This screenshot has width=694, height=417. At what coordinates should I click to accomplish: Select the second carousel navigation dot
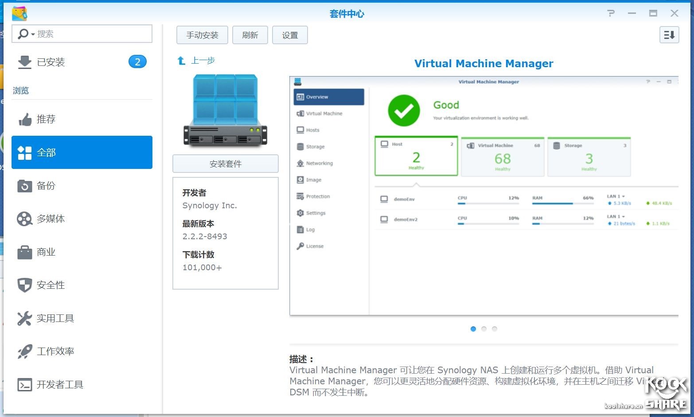(x=484, y=329)
